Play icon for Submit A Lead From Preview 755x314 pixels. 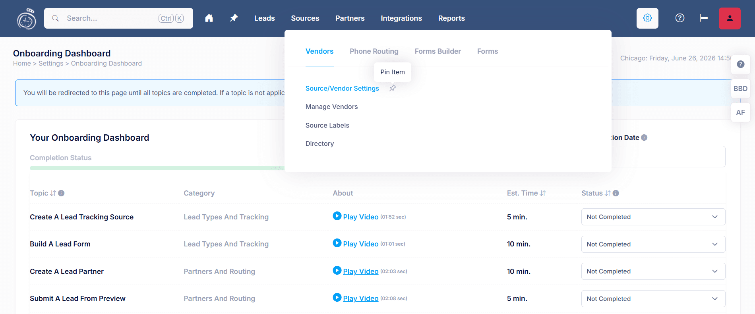pyautogui.click(x=337, y=297)
